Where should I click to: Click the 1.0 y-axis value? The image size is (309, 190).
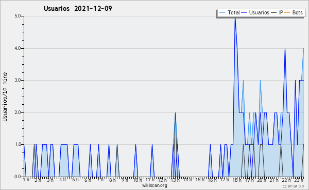coord(18,145)
